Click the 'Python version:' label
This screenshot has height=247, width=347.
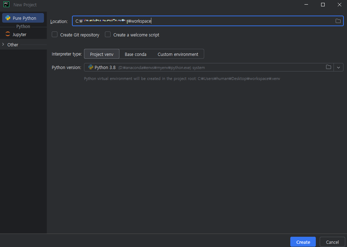(x=66, y=68)
